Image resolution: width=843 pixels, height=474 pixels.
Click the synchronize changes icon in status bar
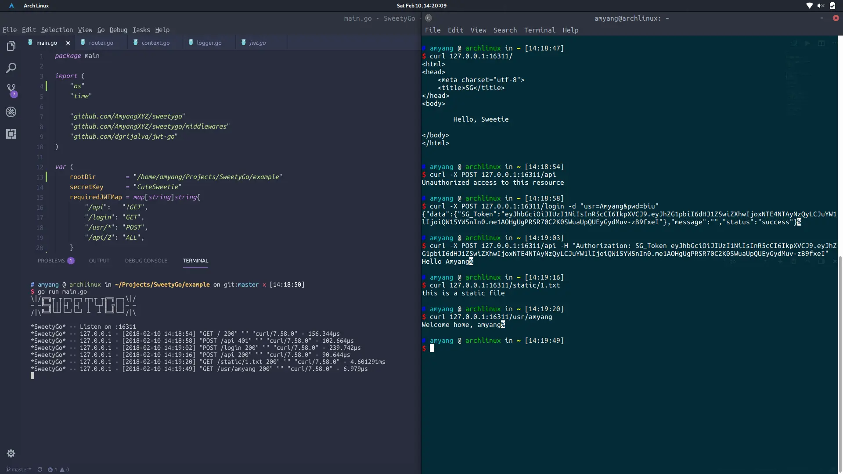[x=40, y=469]
